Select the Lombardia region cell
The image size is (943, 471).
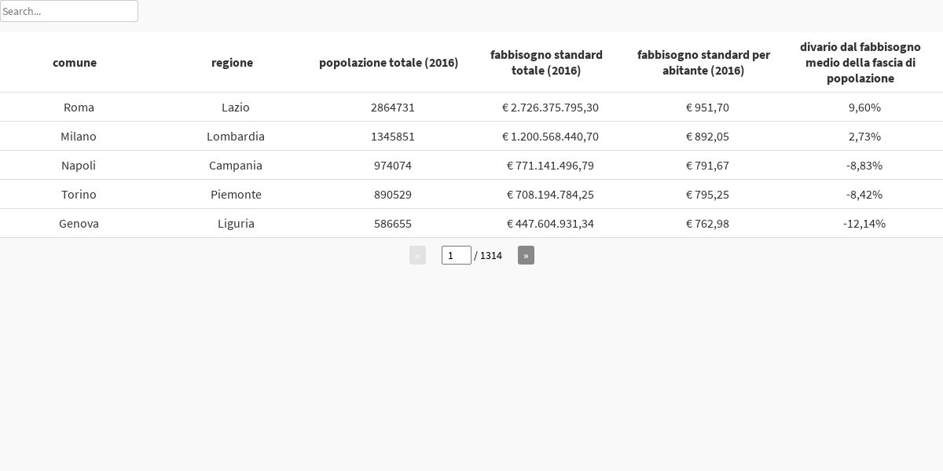tap(236, 136)
